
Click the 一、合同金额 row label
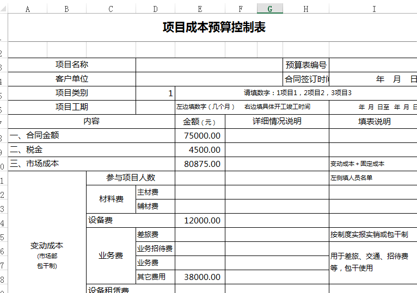click(91, 135)
